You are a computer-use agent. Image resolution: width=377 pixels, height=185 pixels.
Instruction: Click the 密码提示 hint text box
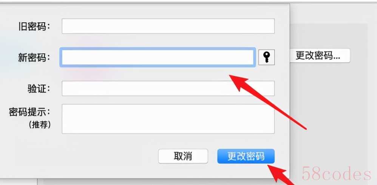point(168,119)
